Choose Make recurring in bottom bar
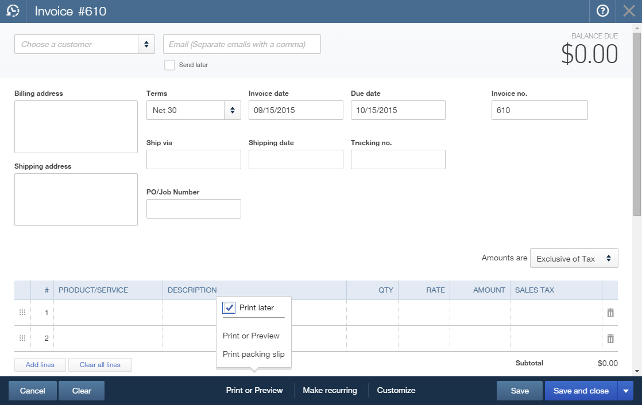The image size is (642, 405). pos(330,390)
